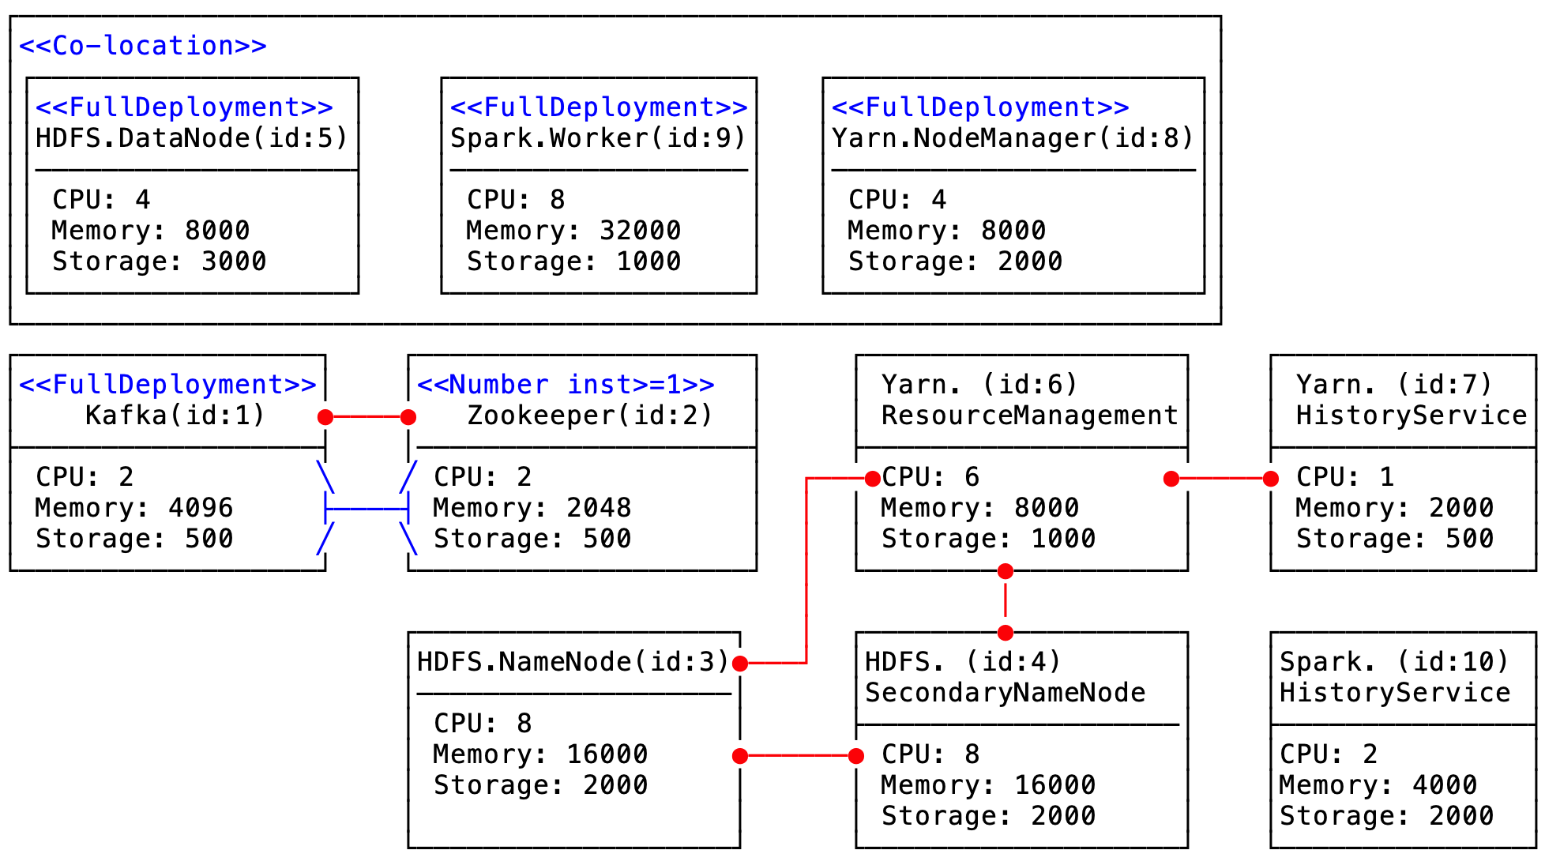Select the red connector between Kafka and Zookeeper
Viewport: 1545px width, 865px height.
click(367, 417)
